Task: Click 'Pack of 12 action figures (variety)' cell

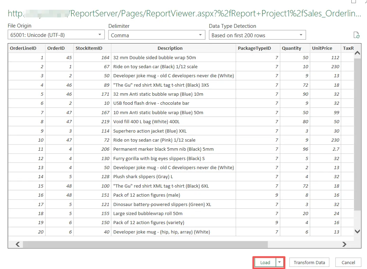Action: coord(173,222)
